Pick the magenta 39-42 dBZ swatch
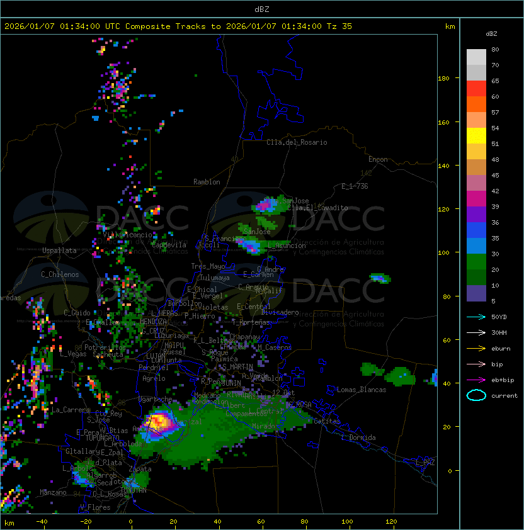Screen dimensions: 524x530 click(x=476, y=199)
